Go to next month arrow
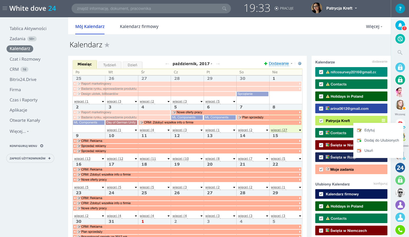 click(x=218, y=64)
